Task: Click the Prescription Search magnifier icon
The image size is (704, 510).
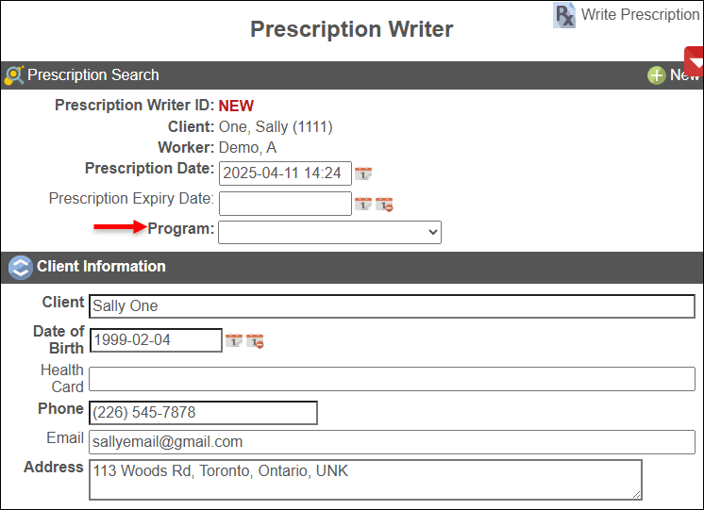Action: [14, 75]
